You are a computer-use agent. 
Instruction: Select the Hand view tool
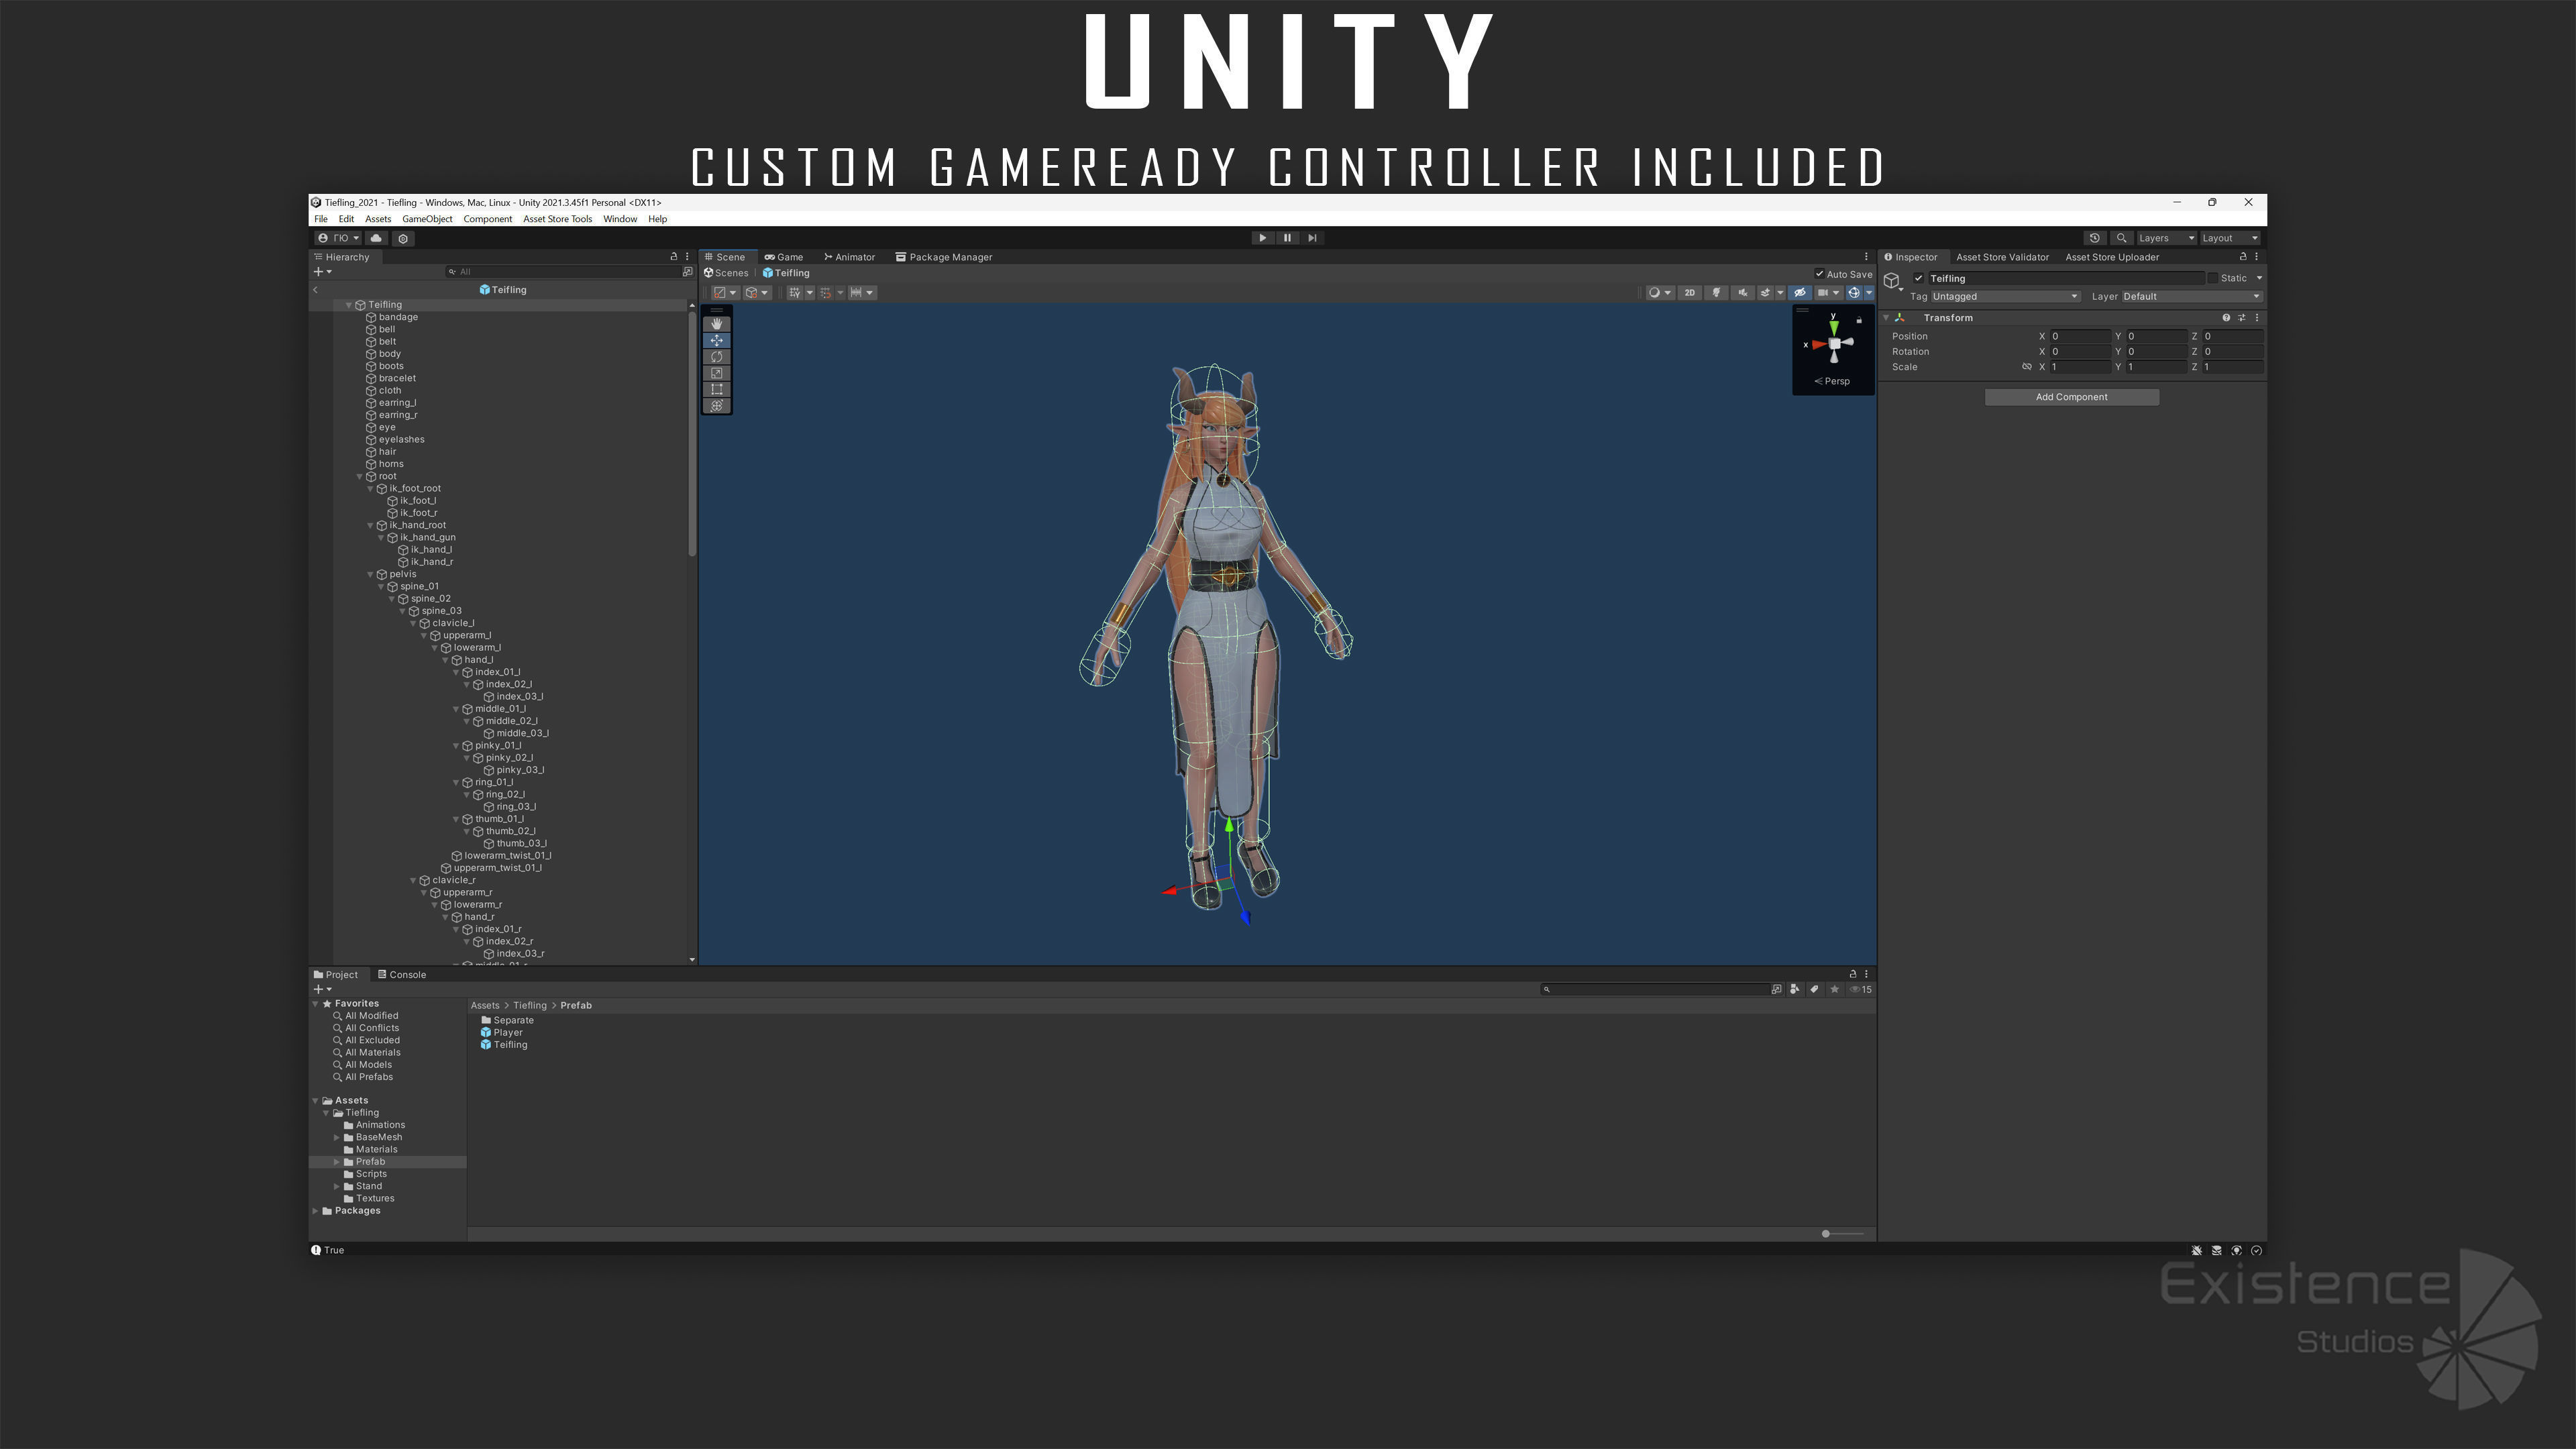pyautogui.click(x=716, y=324)
